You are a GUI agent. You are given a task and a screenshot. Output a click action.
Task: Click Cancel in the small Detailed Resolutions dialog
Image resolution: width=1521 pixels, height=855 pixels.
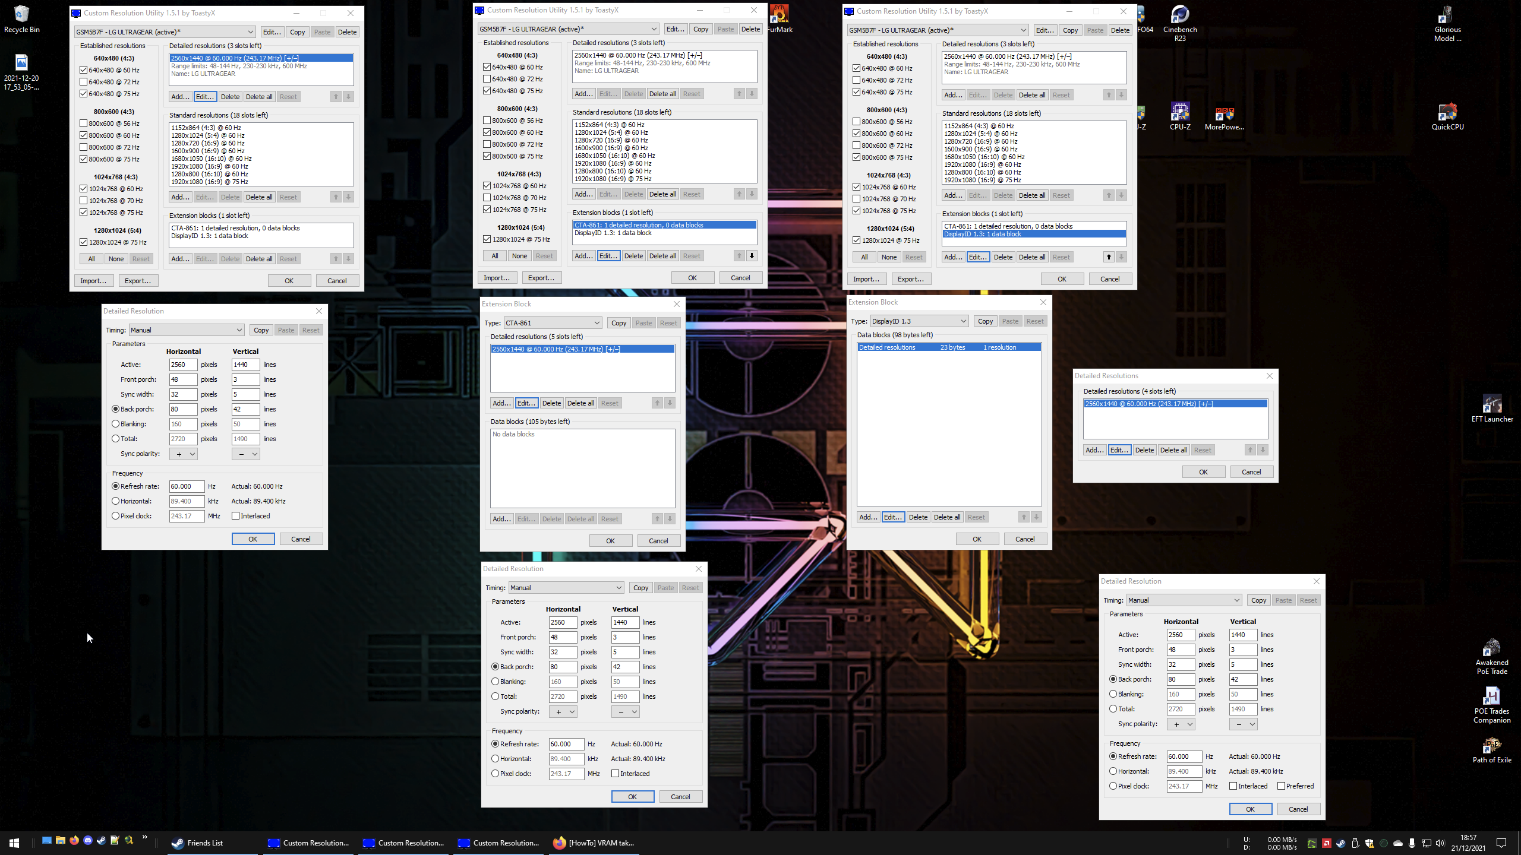1251,472
